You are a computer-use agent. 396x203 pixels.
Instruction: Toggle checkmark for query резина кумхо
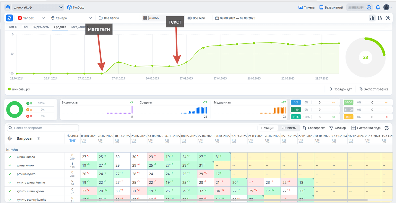tap(10, 174)
